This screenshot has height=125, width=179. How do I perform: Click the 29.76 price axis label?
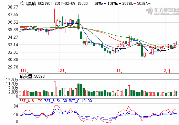13,67
